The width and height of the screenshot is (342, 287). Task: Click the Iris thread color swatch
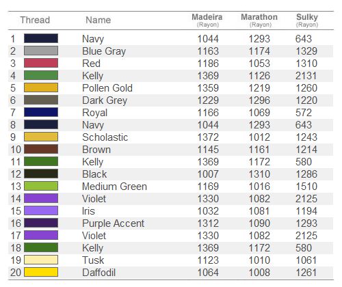(41, 210)
